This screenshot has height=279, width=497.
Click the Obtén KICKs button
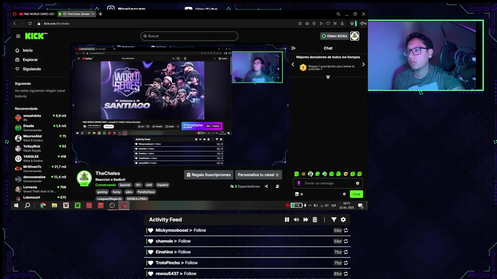334,36
